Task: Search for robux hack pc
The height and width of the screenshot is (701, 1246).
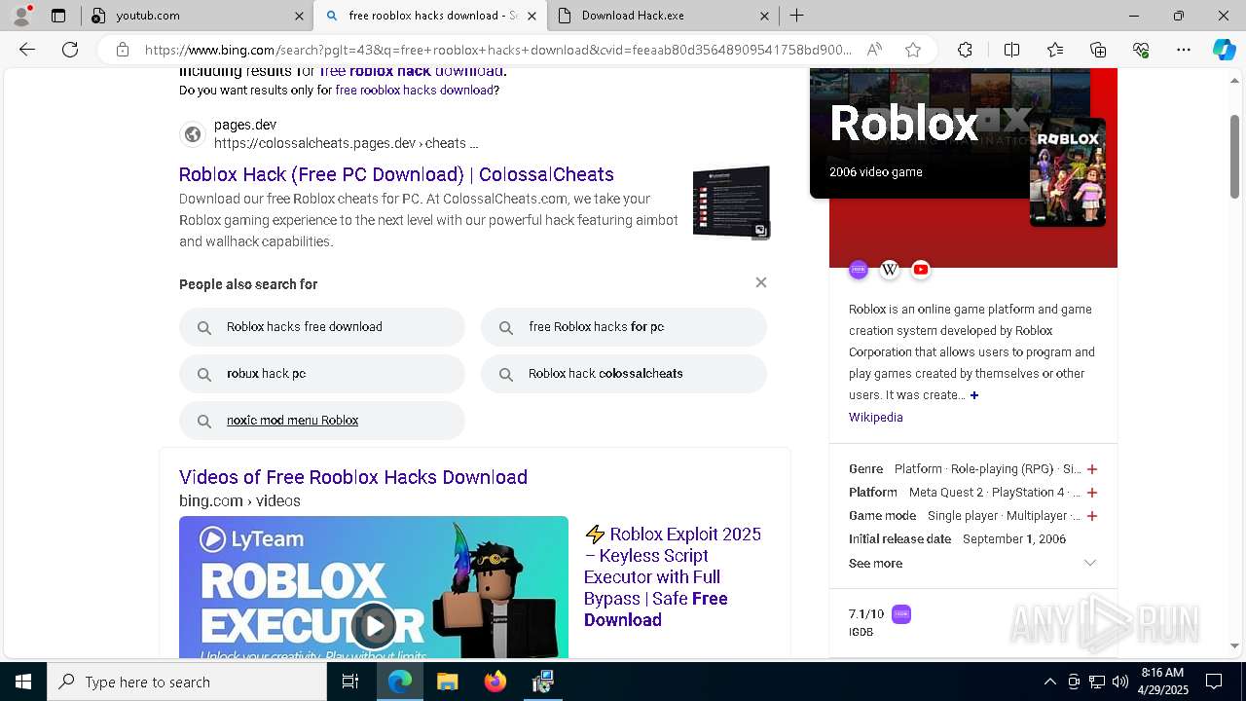Action: pyautogui.click(x=322, y=374)
